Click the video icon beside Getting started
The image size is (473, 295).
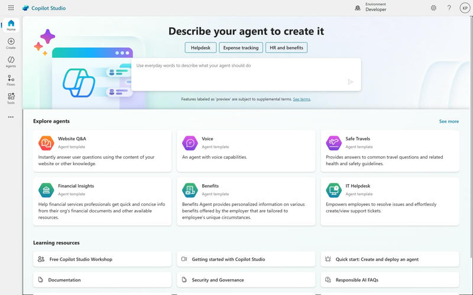(x=184, y=259)
